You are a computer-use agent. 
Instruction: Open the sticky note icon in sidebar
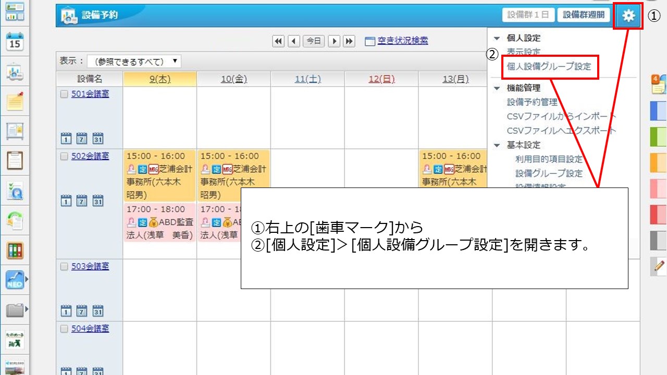15,101
